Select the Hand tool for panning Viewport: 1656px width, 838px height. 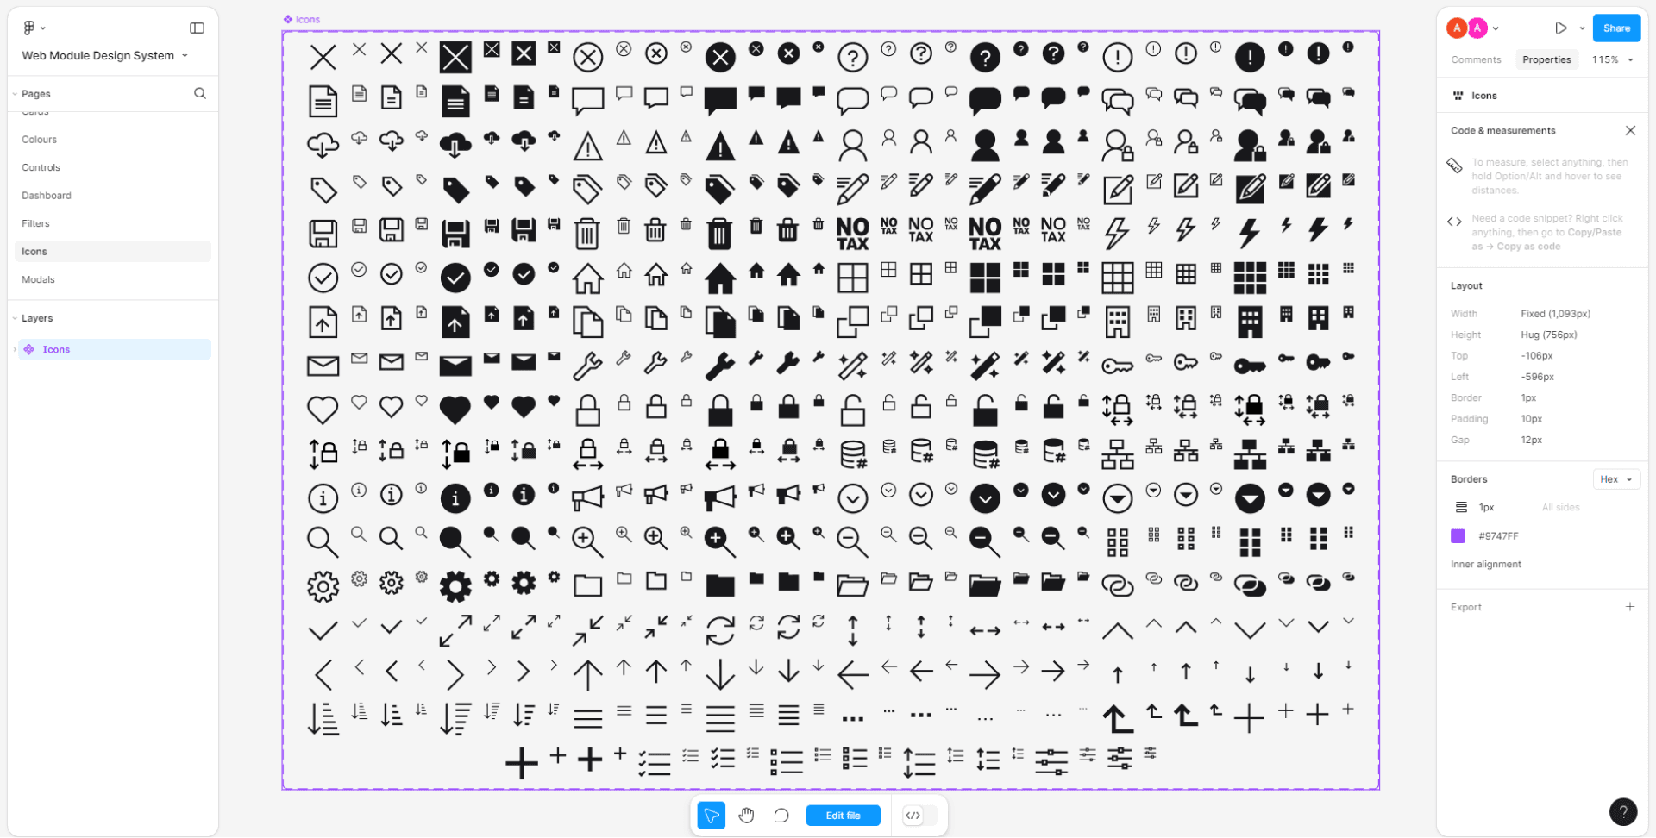pyautogui.click(x=746, y=815)
